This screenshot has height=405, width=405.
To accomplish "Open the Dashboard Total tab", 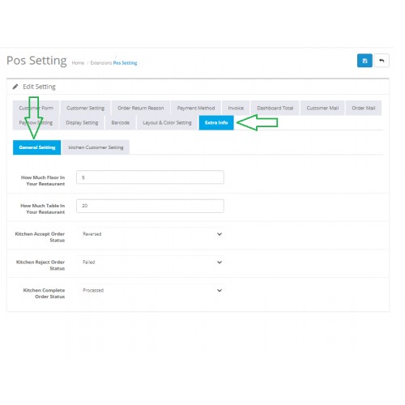I will (x=275, y=108).
